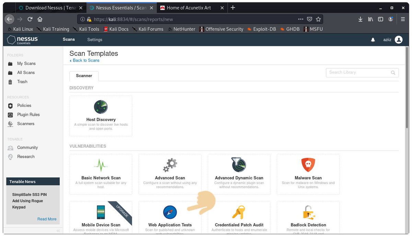Select the Malware Scan skull shield icon

tap(308, 165)
